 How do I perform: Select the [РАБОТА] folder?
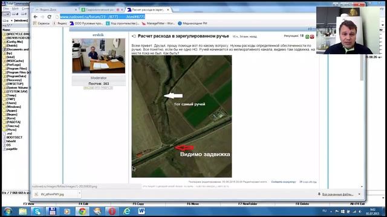point(13,122)
